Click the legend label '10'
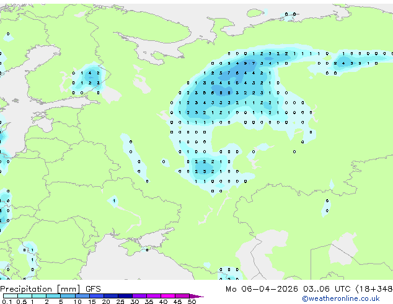The width and height of the screenshot is (393, 304). (x=77, y=302)
